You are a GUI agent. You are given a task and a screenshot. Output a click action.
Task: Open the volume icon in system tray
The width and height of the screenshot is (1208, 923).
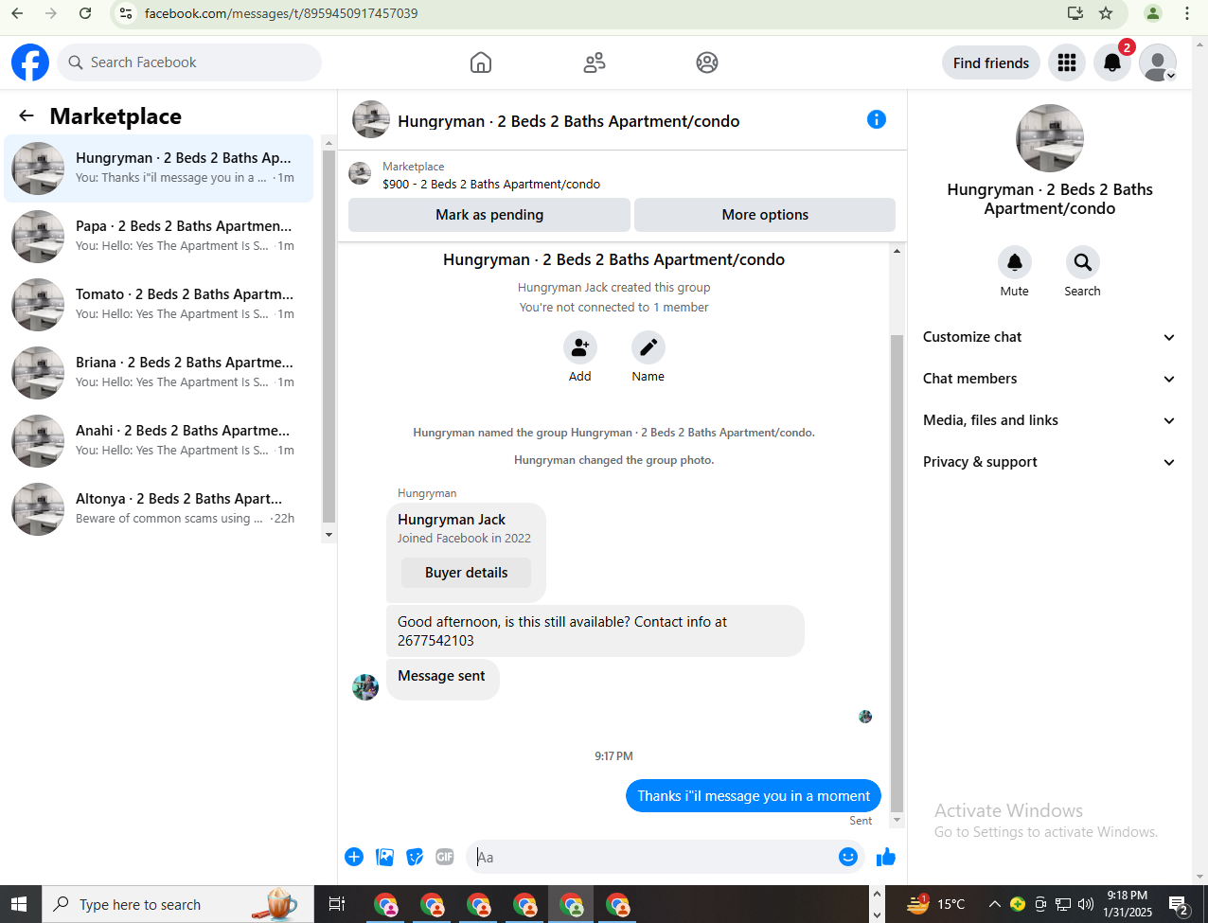(1086, 904)
